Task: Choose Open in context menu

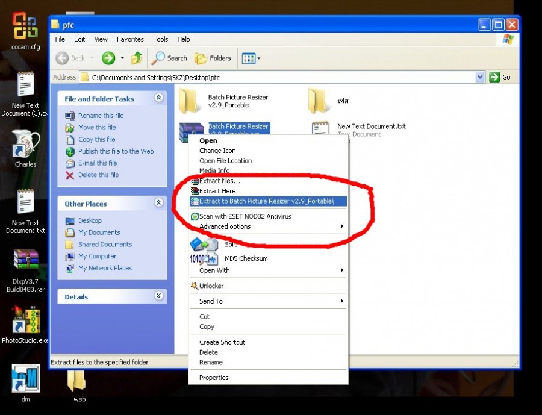Action: (268, 140)
